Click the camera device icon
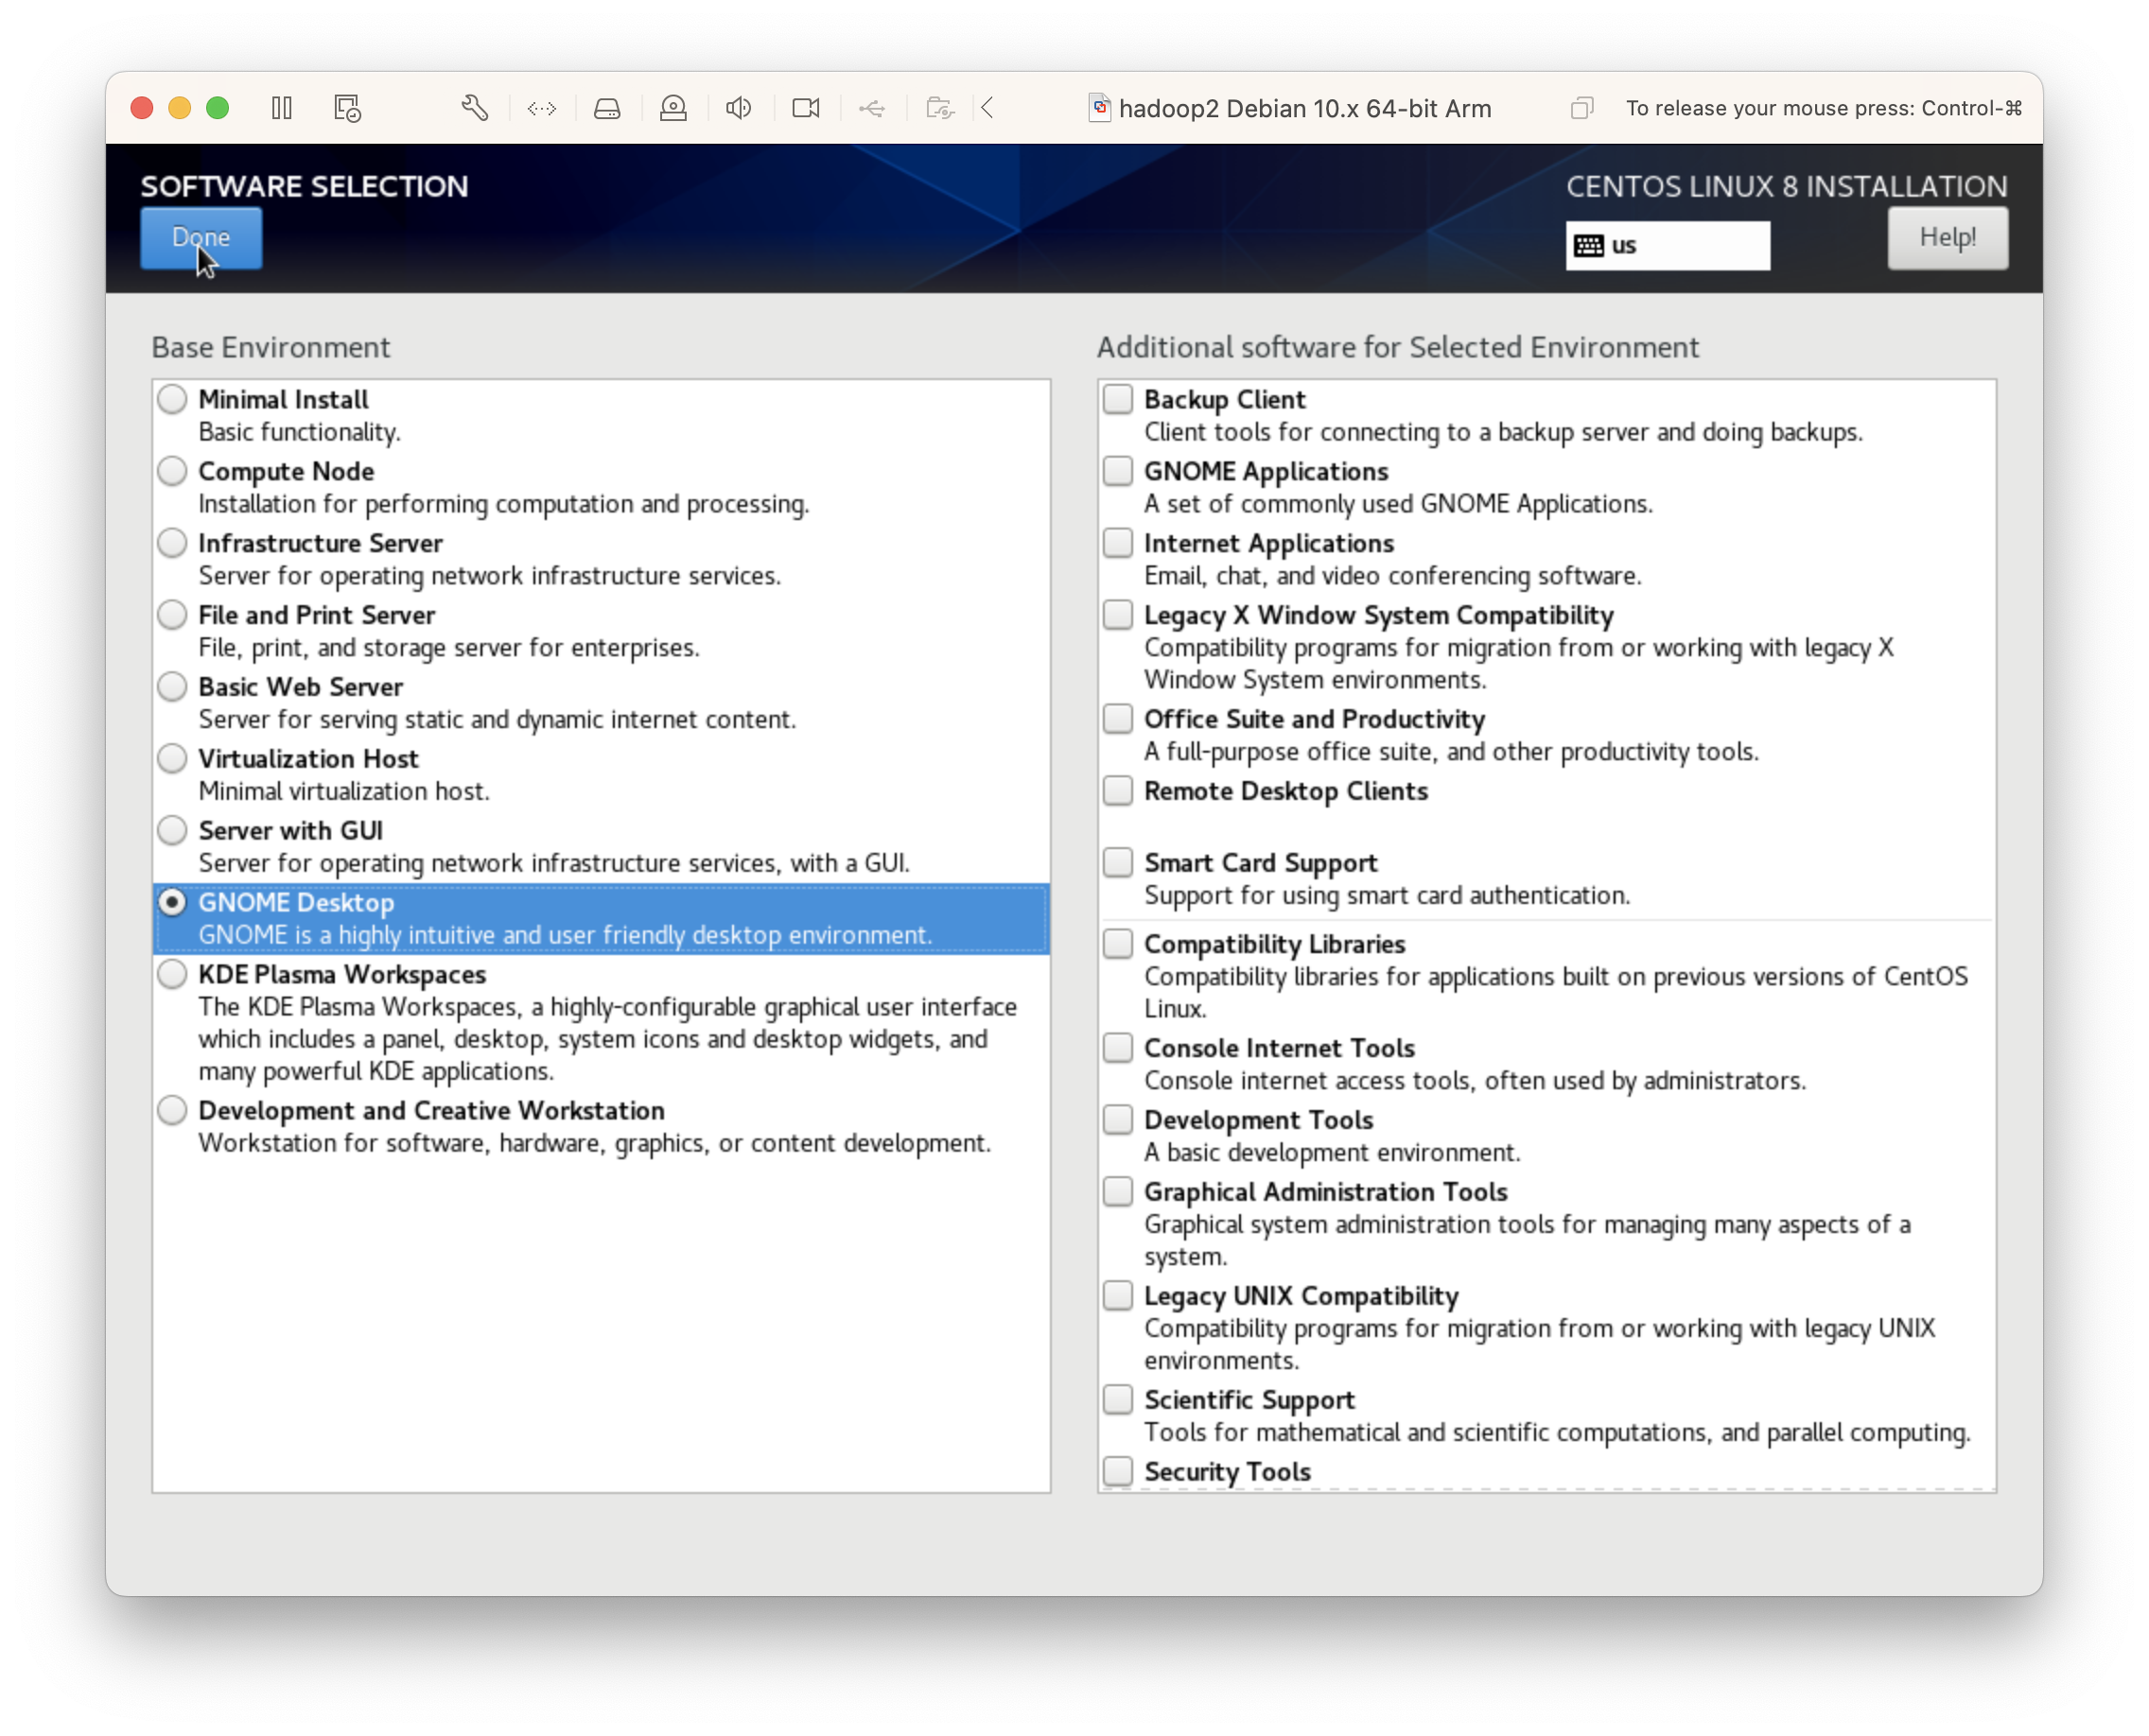The width and height of the screenshot is (2149, 1736). click(x=805, y=107)
